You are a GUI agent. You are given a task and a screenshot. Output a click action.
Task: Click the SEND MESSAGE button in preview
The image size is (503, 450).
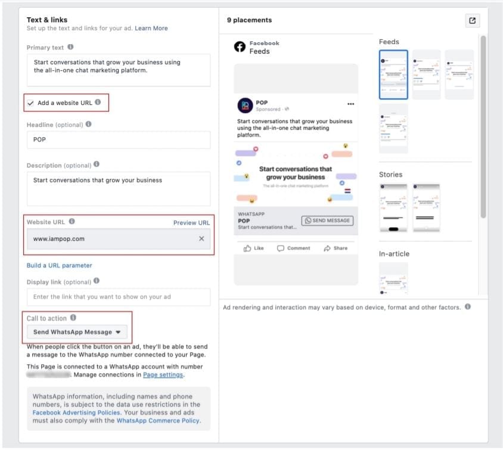coord(327,221)
